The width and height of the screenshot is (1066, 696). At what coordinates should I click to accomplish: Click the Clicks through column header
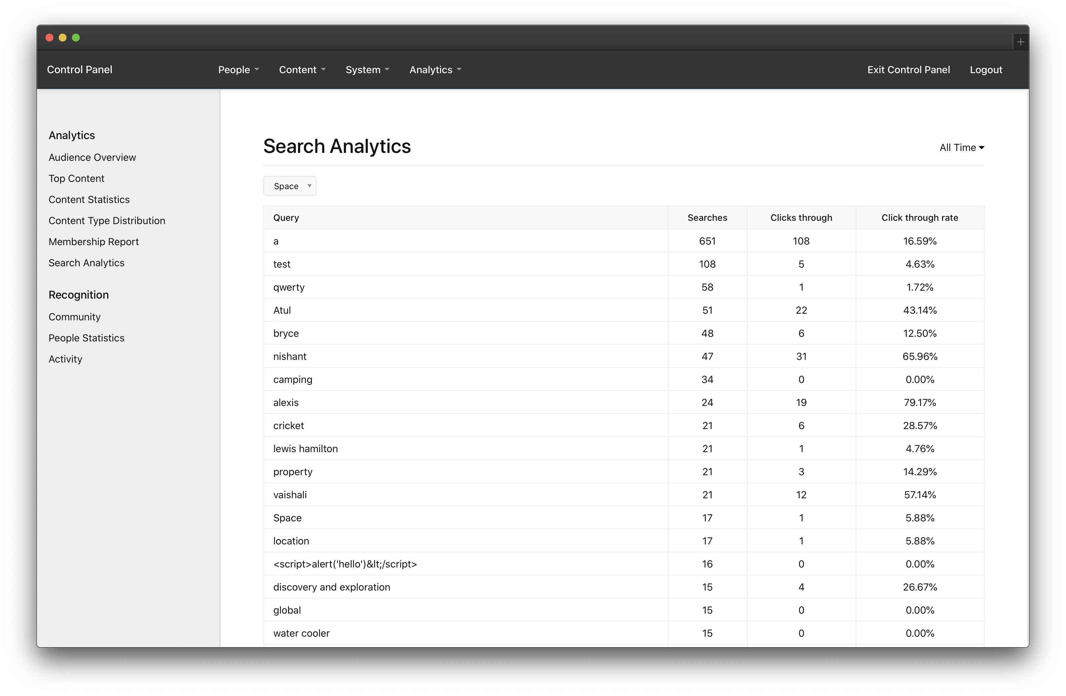tap(801, 218)
